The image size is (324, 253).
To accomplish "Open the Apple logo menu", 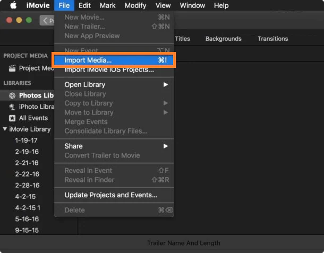I will [x=13, y=5].
